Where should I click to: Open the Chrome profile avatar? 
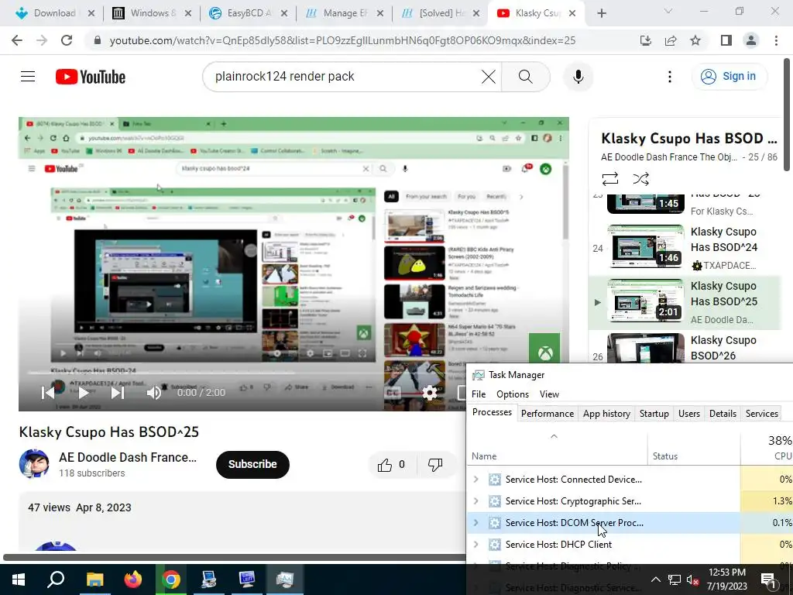(x=751, y=40)
